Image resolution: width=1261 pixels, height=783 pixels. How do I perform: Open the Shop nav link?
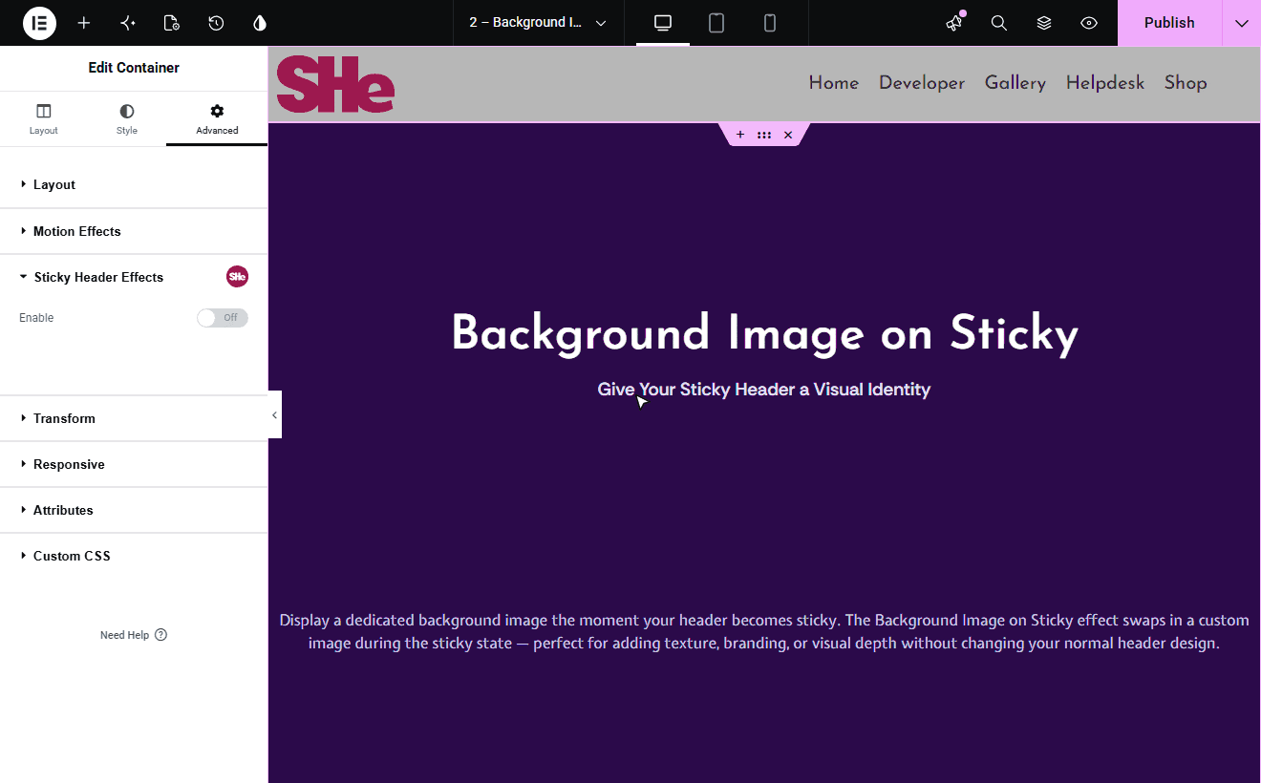[x=1186, y=83]
